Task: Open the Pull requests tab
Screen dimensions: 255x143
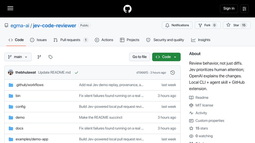Action: [x=71, y=40]
